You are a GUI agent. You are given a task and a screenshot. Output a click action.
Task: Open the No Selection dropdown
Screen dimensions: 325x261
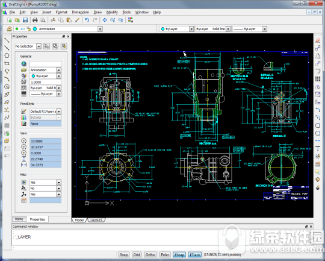(x=28, y=46)
